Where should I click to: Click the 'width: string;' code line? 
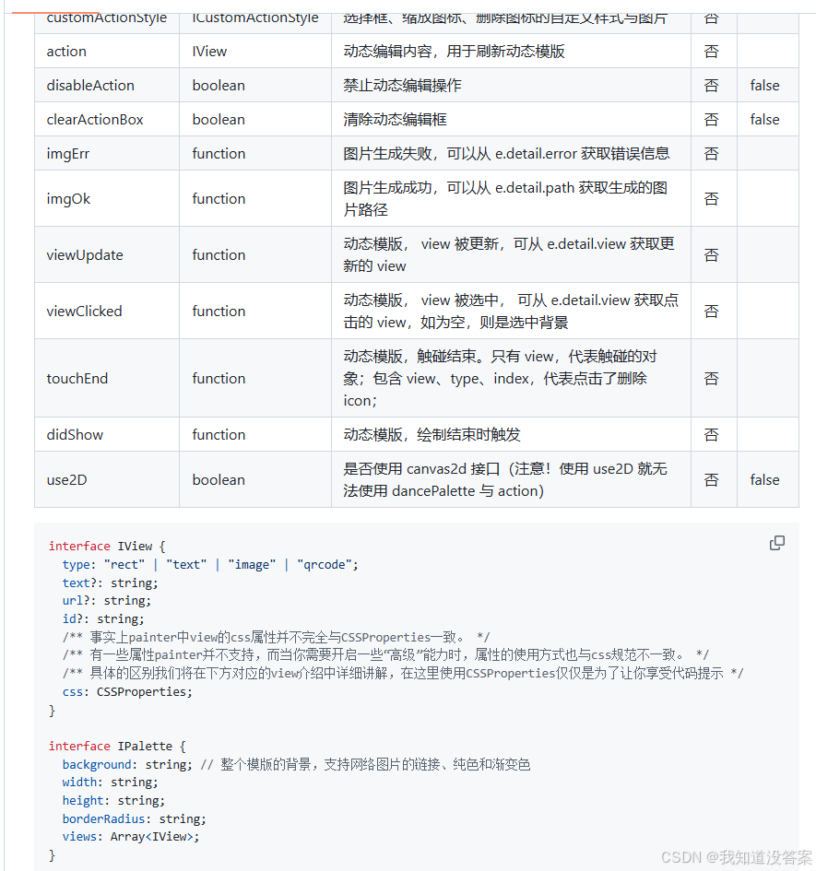(x=110, y=783)
